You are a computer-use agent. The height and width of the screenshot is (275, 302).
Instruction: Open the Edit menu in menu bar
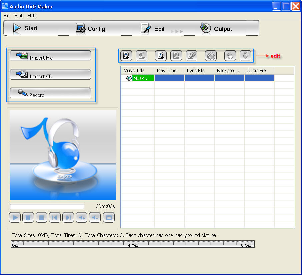[19, 16]
